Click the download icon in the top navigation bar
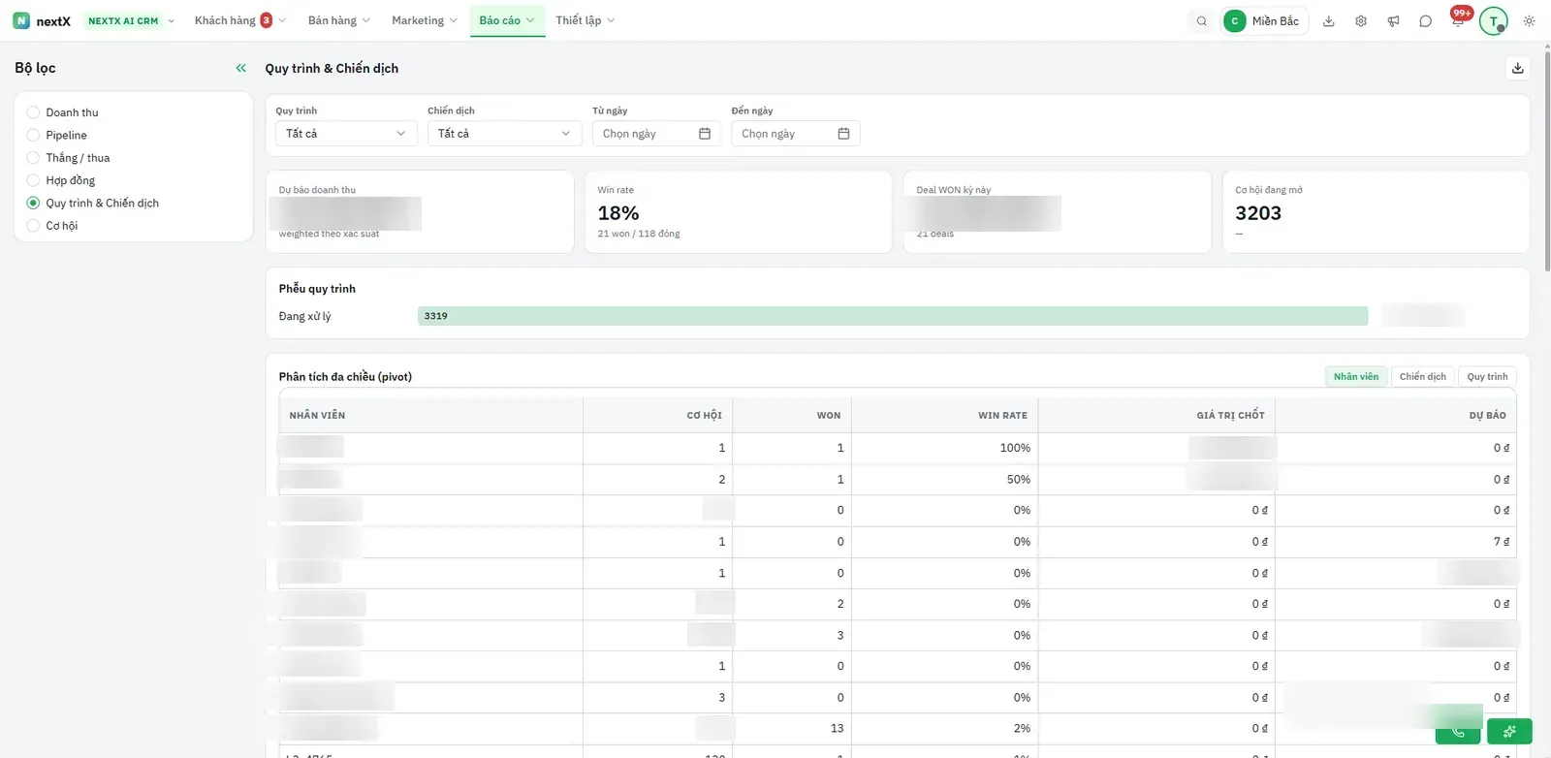Image resolution: width=1551 pixels, height=758 pixels. [1329, 21]
